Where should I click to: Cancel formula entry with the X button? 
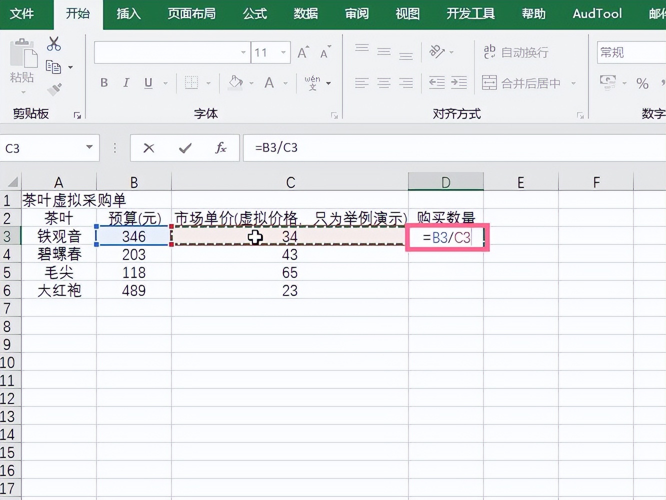coord(147,148)
